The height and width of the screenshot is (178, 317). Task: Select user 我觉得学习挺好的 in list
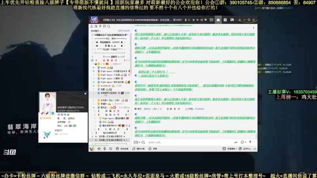tap(109, 93)
